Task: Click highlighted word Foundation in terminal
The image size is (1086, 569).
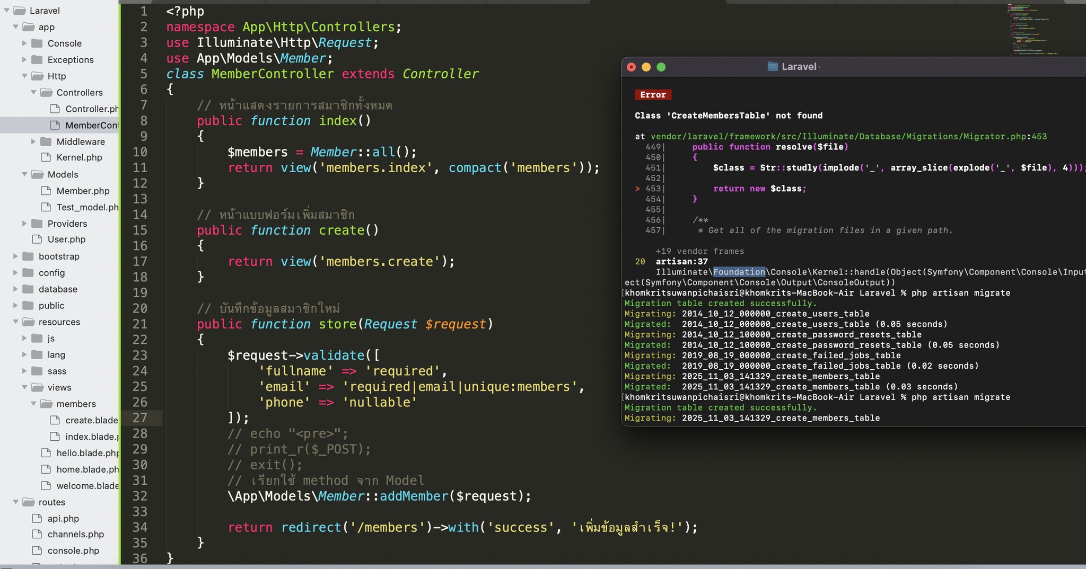Action: [739, 272]
